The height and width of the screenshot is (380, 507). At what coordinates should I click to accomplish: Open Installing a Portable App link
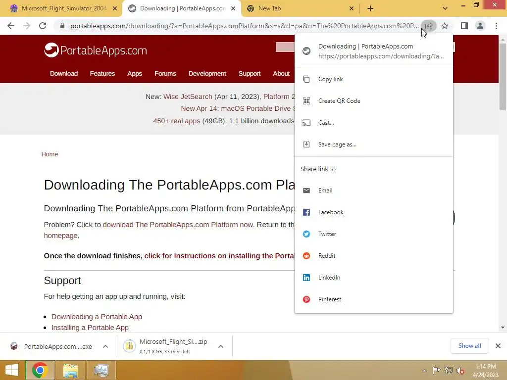pos(90,328)
